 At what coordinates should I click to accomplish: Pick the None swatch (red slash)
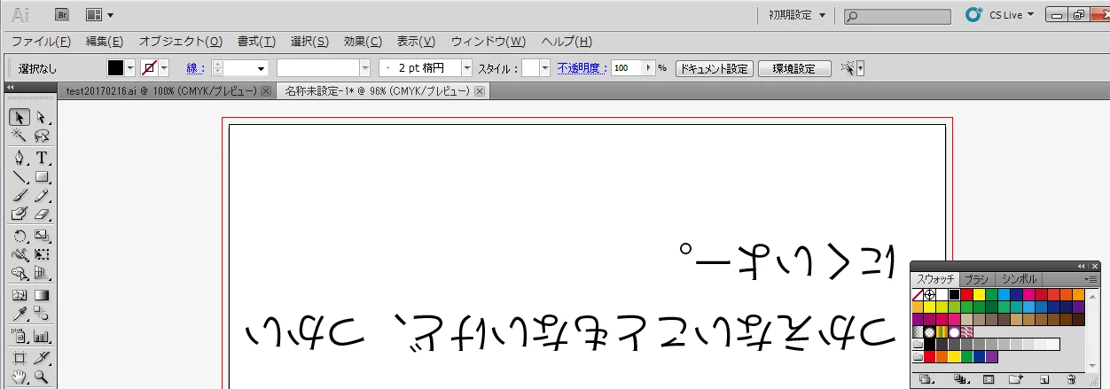tap(918, 294)
